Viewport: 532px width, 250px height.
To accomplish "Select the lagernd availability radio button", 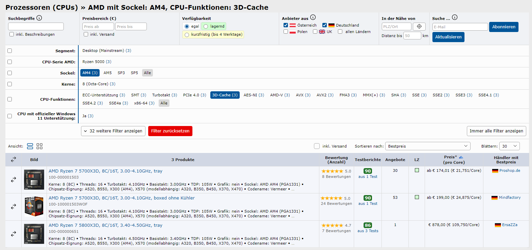I will pos(206,26).
